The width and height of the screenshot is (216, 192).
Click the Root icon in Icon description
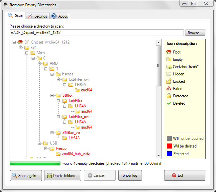169,52
